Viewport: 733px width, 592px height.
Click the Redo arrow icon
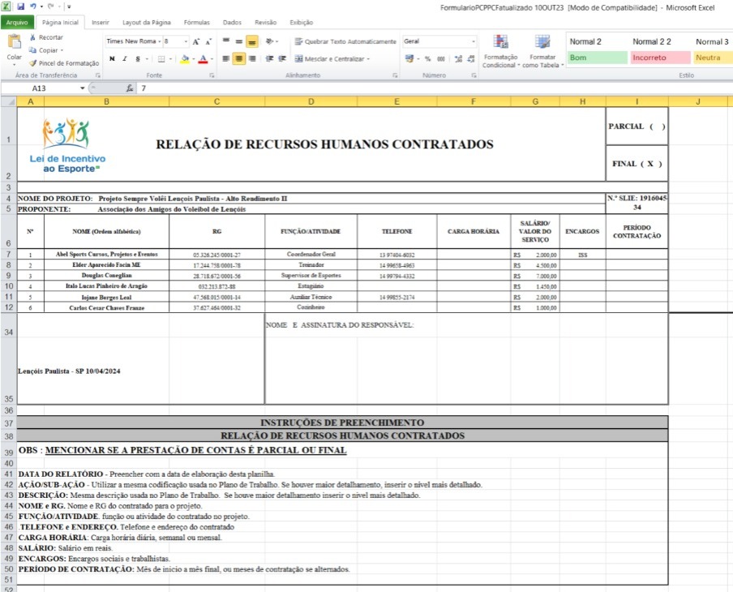(50, 6)
